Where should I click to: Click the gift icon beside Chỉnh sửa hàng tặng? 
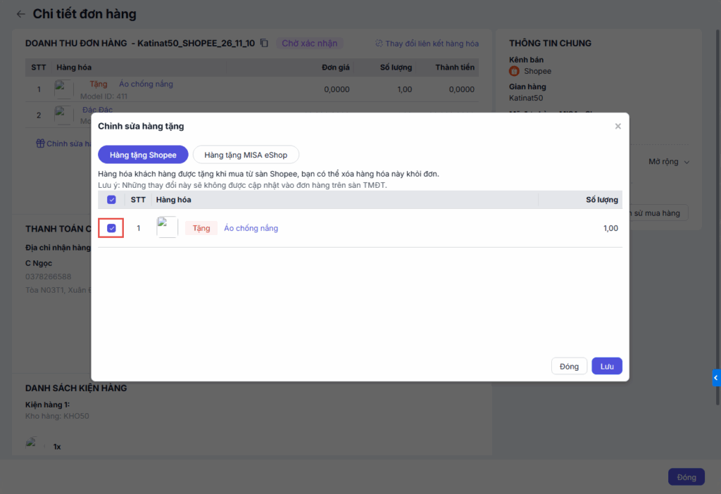point(40,144)
